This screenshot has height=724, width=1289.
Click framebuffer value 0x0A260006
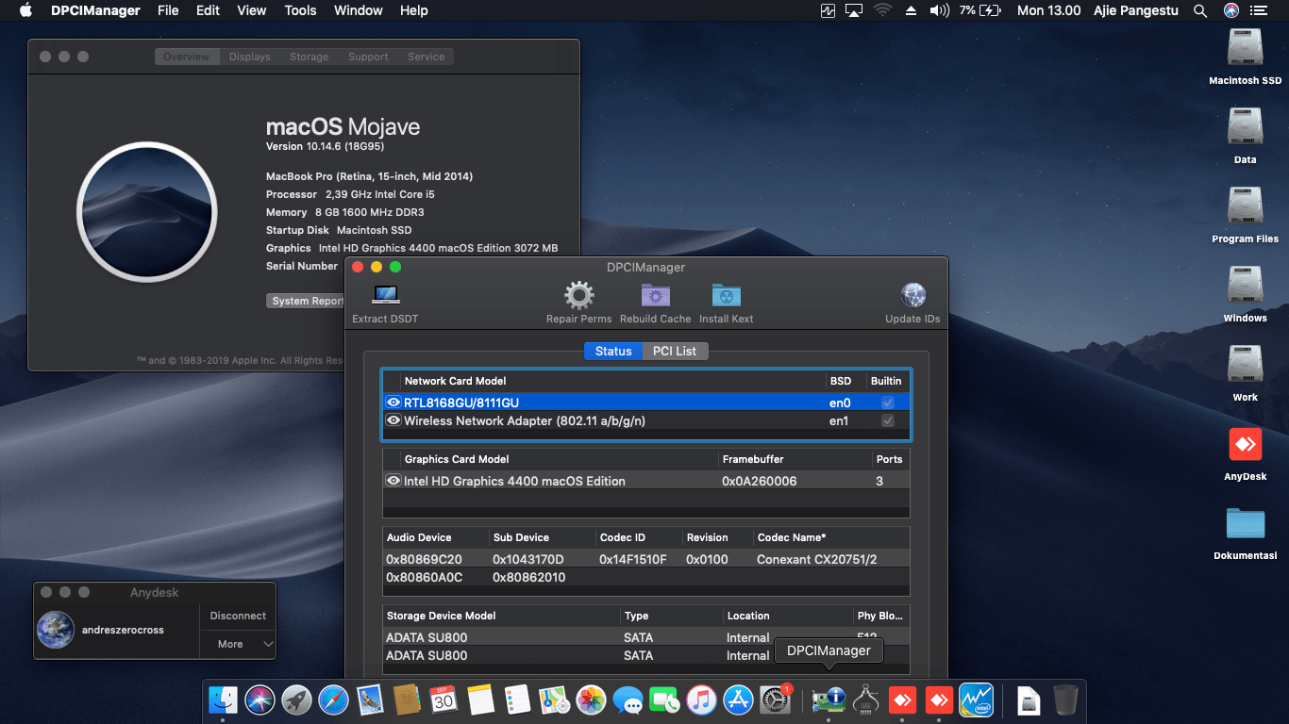[760, 481]
